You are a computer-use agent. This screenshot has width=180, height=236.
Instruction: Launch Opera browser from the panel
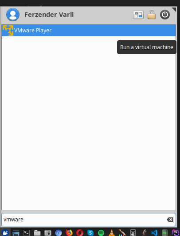(80, 233)
